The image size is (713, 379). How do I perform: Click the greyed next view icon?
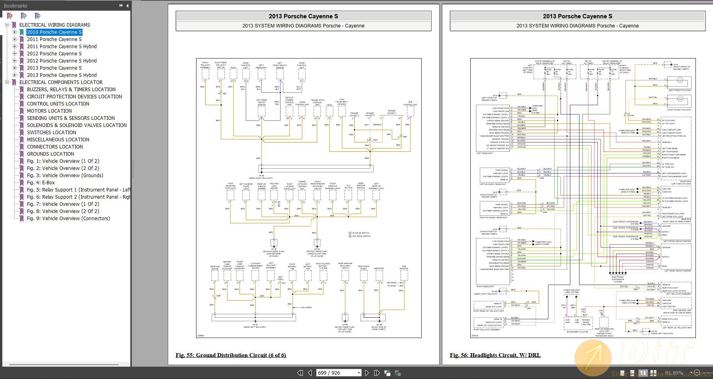pyautogui.click(x=397, y=373)
